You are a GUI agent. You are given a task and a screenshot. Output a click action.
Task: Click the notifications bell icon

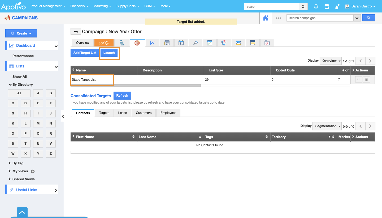click(x=316, y=7)
